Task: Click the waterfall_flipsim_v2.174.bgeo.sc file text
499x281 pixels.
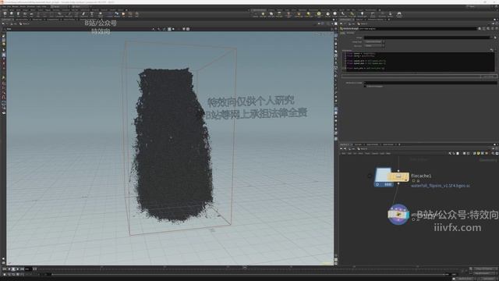Action: (441, 186)
